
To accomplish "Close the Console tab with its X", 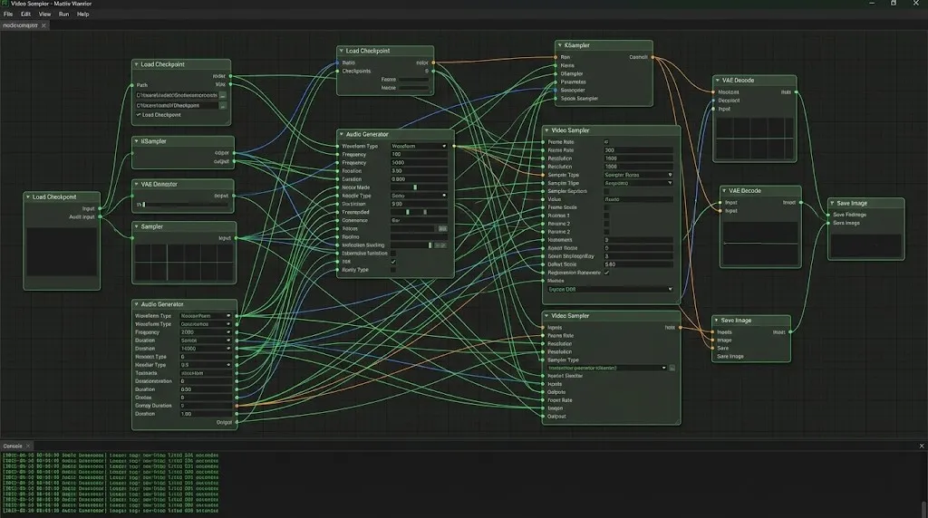I will pos(28,446).
